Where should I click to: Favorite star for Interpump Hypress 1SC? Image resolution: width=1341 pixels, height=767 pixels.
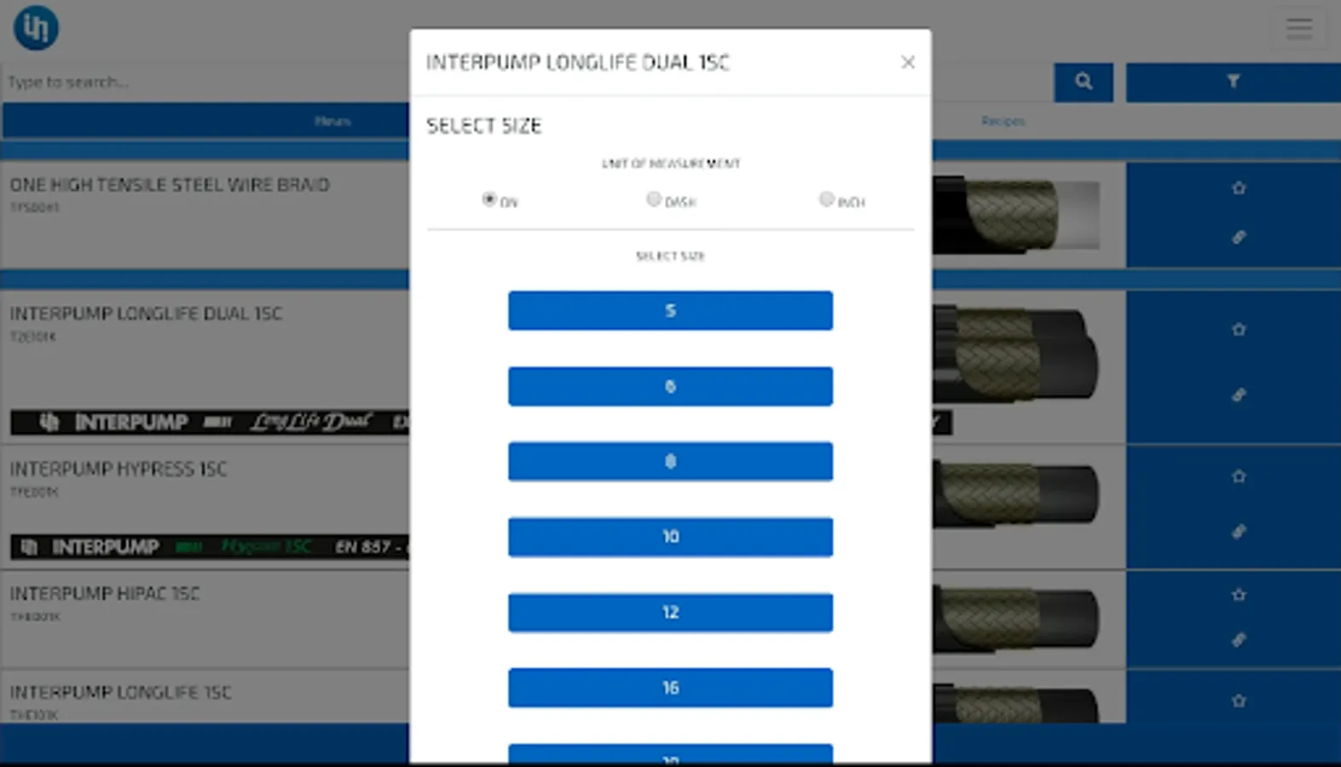[x=1239, y=476]
